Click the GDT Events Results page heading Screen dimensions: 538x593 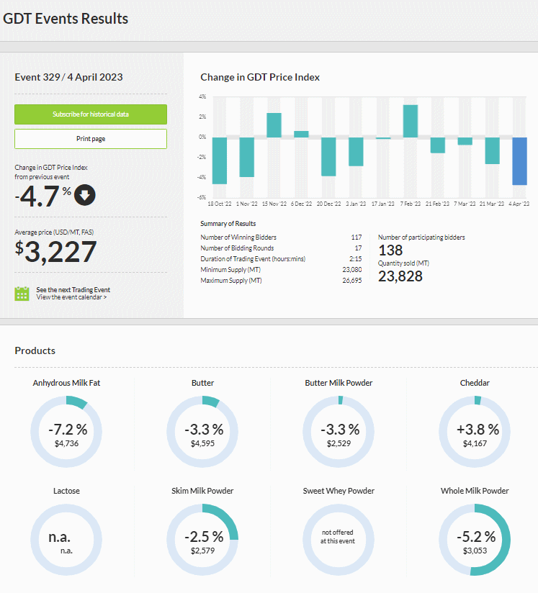pos(66,19)
